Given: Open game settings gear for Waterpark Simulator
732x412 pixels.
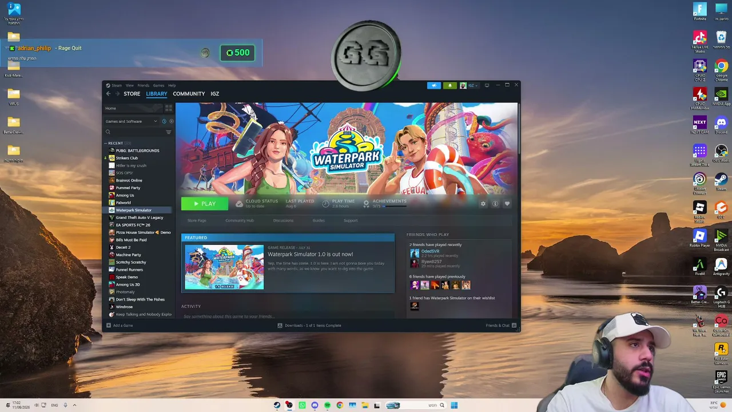Looking at the screenshot, I should coord(483,204).
